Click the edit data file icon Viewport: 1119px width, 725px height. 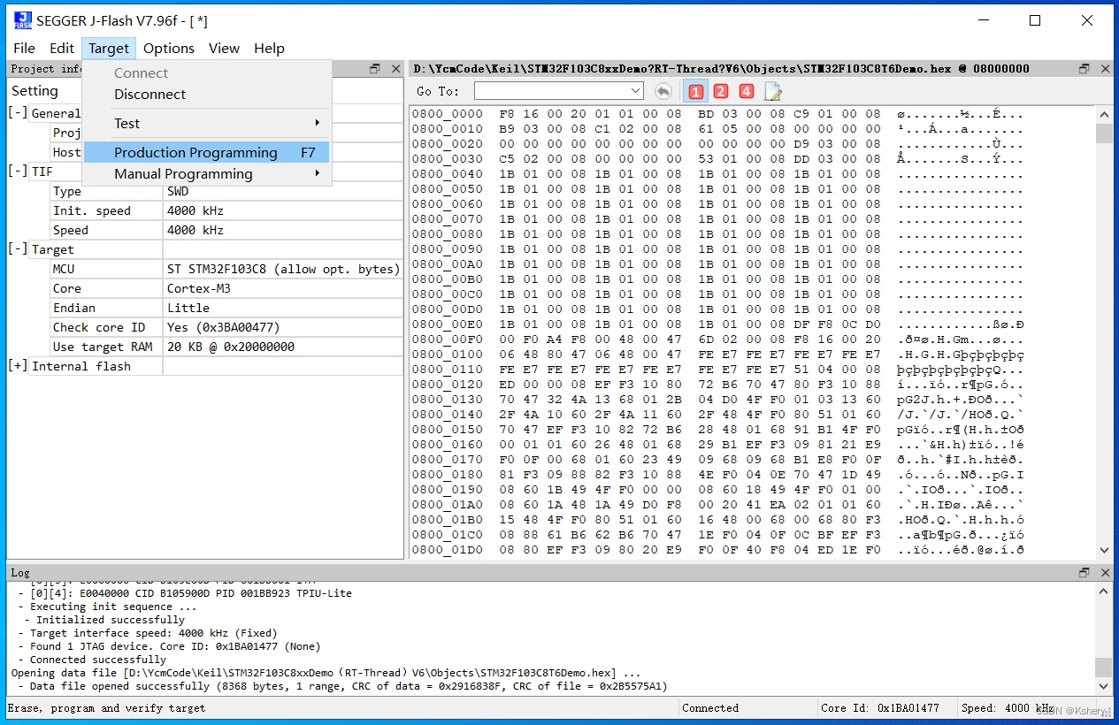[x=773, y=91]
